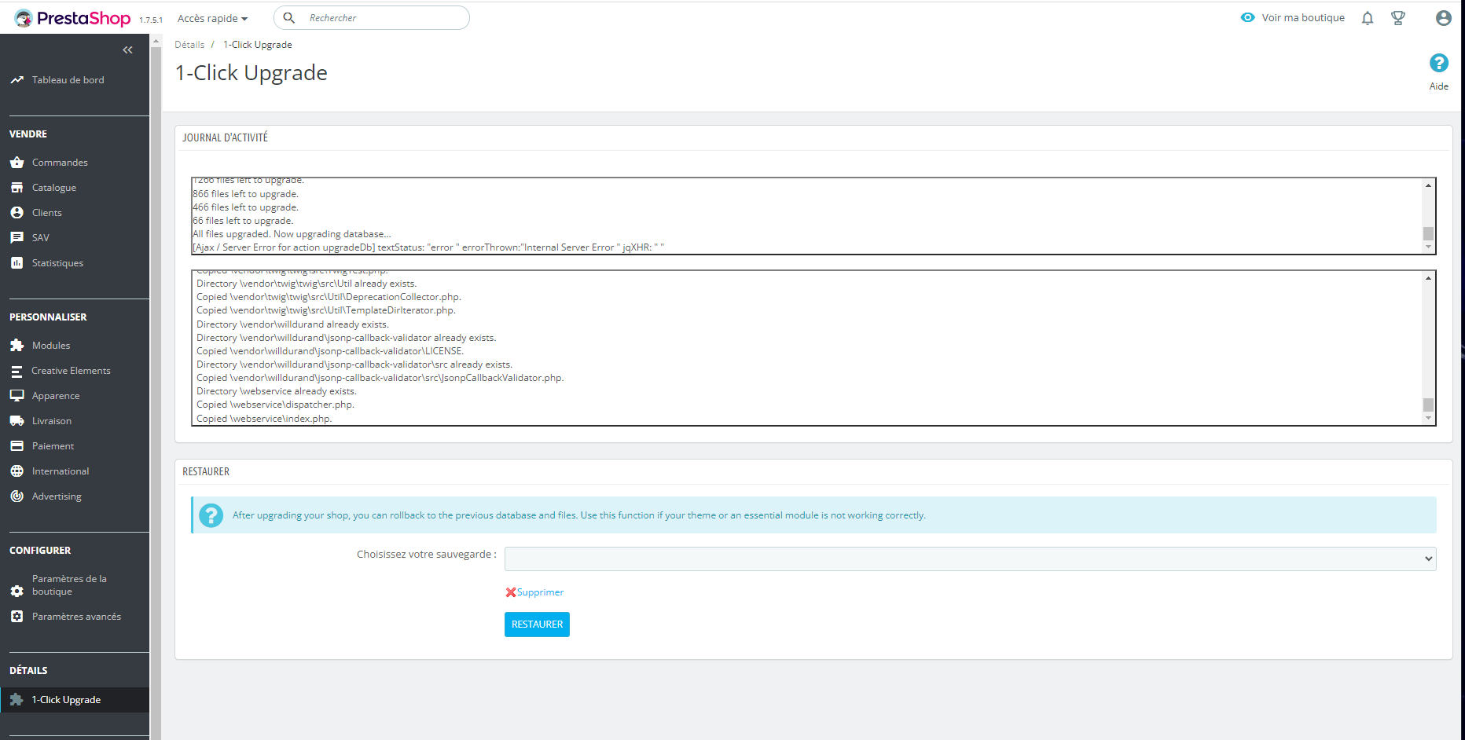Open the Catalogue menu
This screenshot has width=1465, height=740.
pos(54,188)
